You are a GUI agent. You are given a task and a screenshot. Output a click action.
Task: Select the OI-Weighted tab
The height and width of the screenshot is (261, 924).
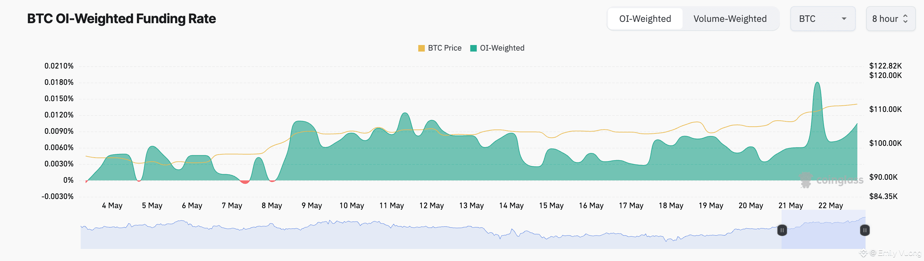(645, 19)
